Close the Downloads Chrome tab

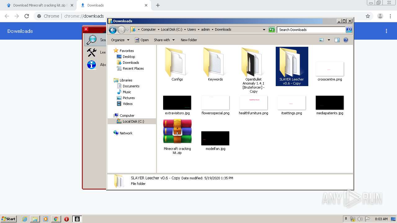146,5
